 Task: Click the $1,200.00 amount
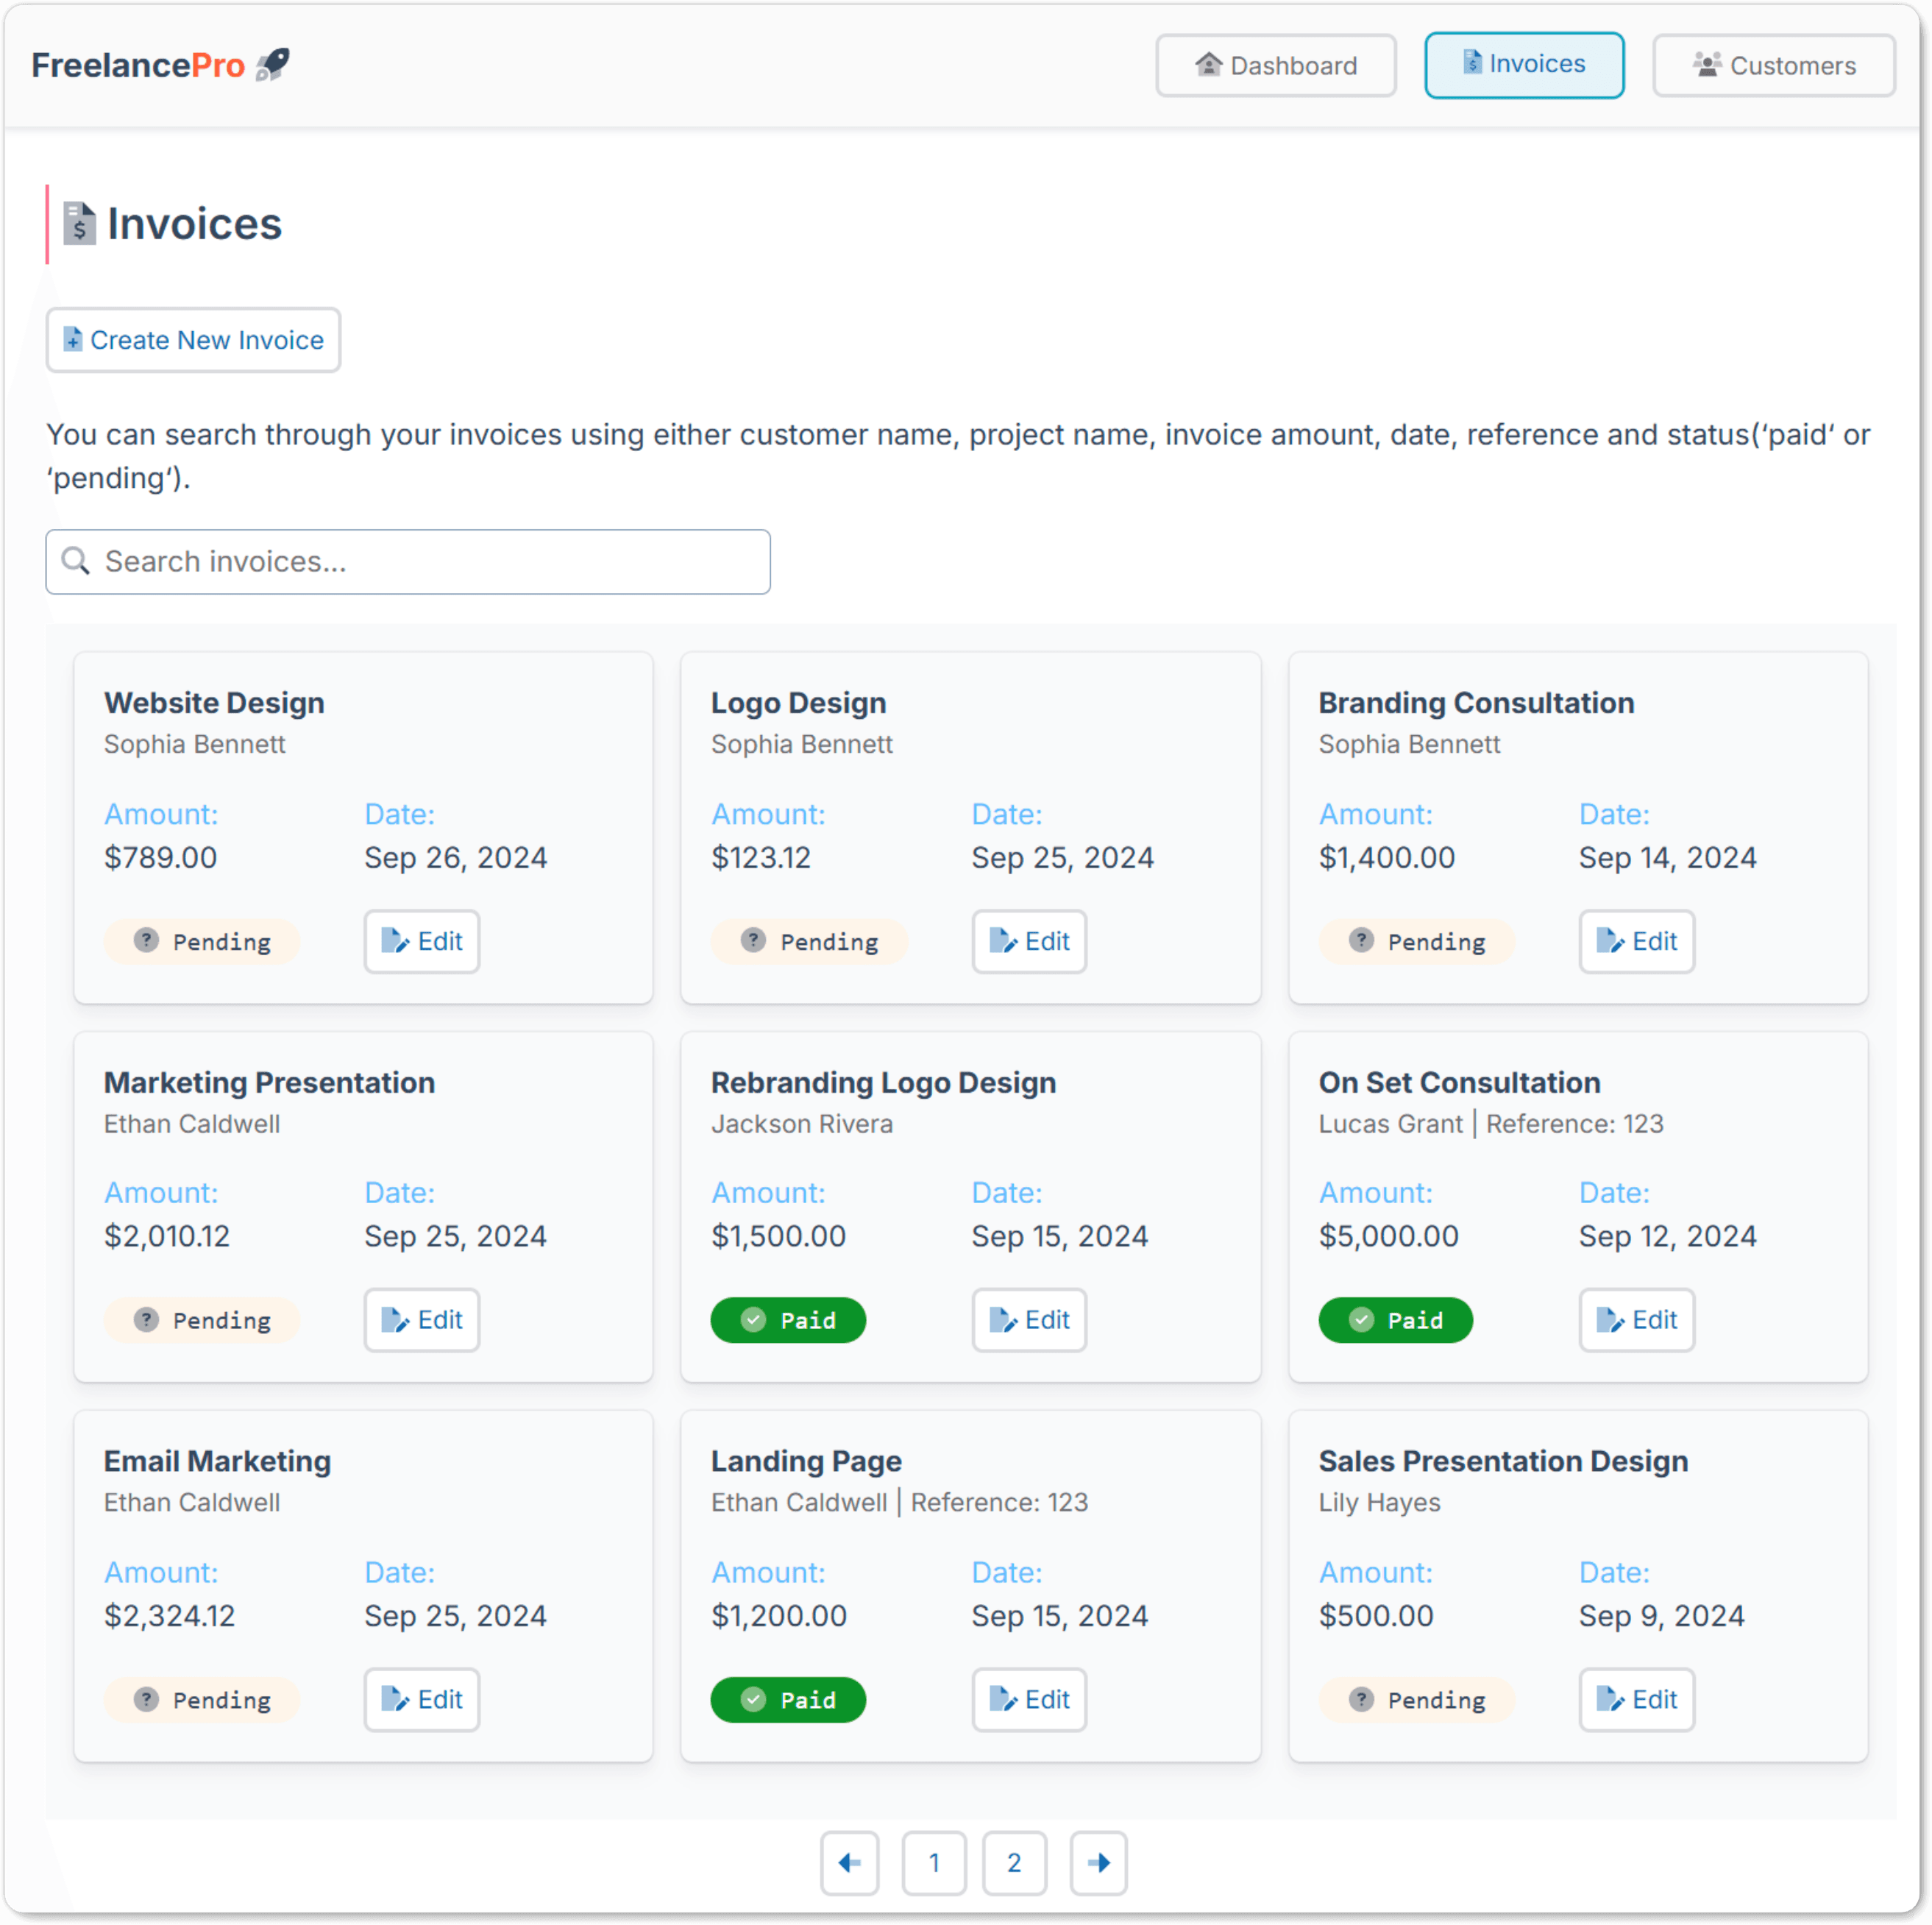tap(778, 1615)
